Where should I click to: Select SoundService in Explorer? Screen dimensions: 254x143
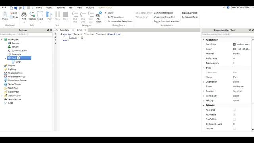[15, 99]
